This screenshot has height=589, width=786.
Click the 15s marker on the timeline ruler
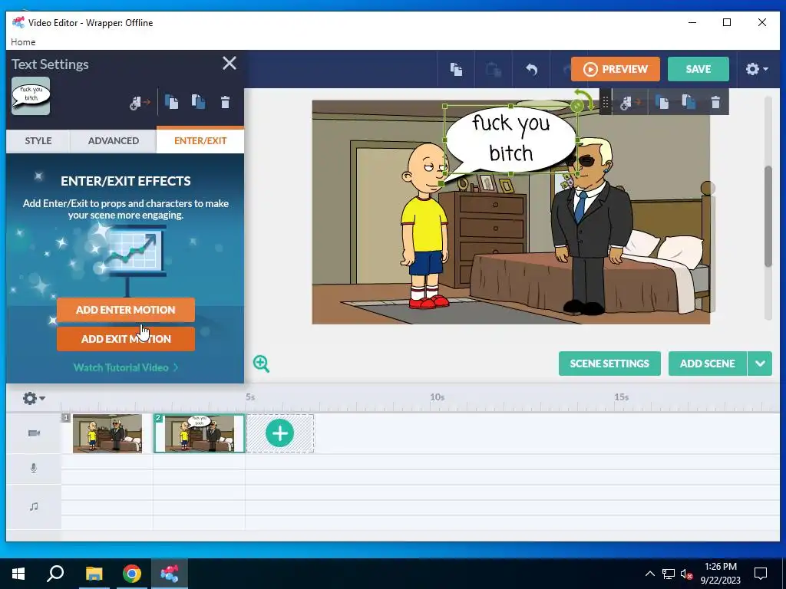click(622, 397)
